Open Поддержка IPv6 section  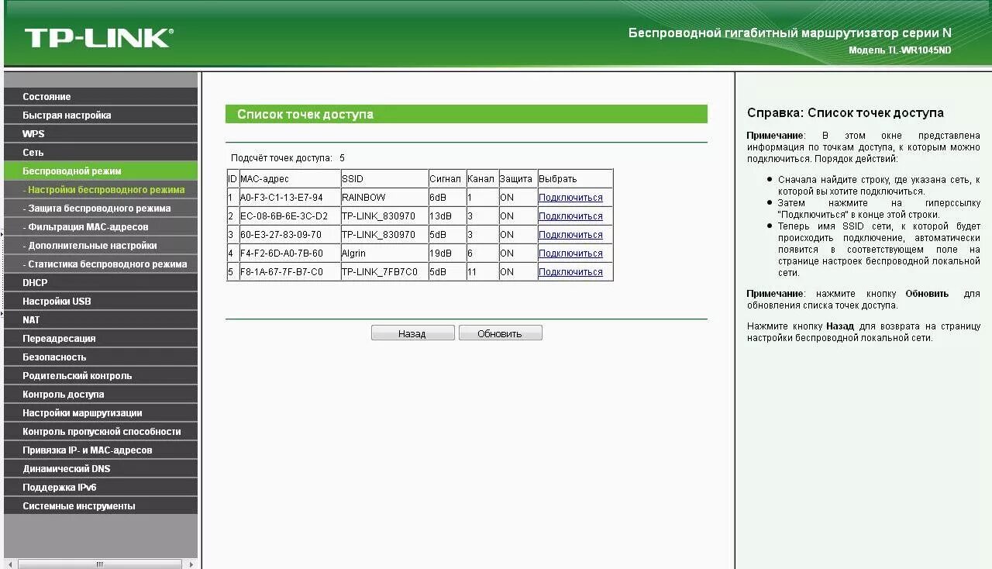tap(101, 487)
